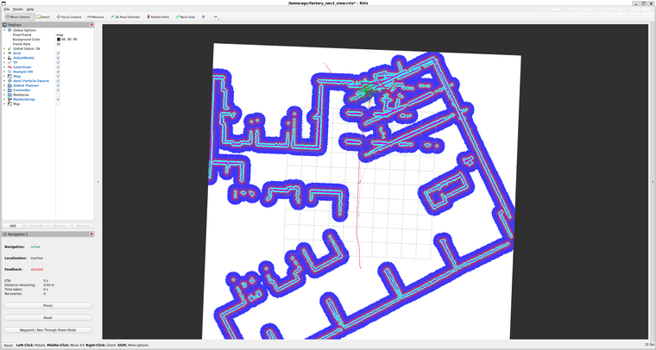Click the checked Map display icon
This screenshot has width=656, height=350.
pos(9,77)
